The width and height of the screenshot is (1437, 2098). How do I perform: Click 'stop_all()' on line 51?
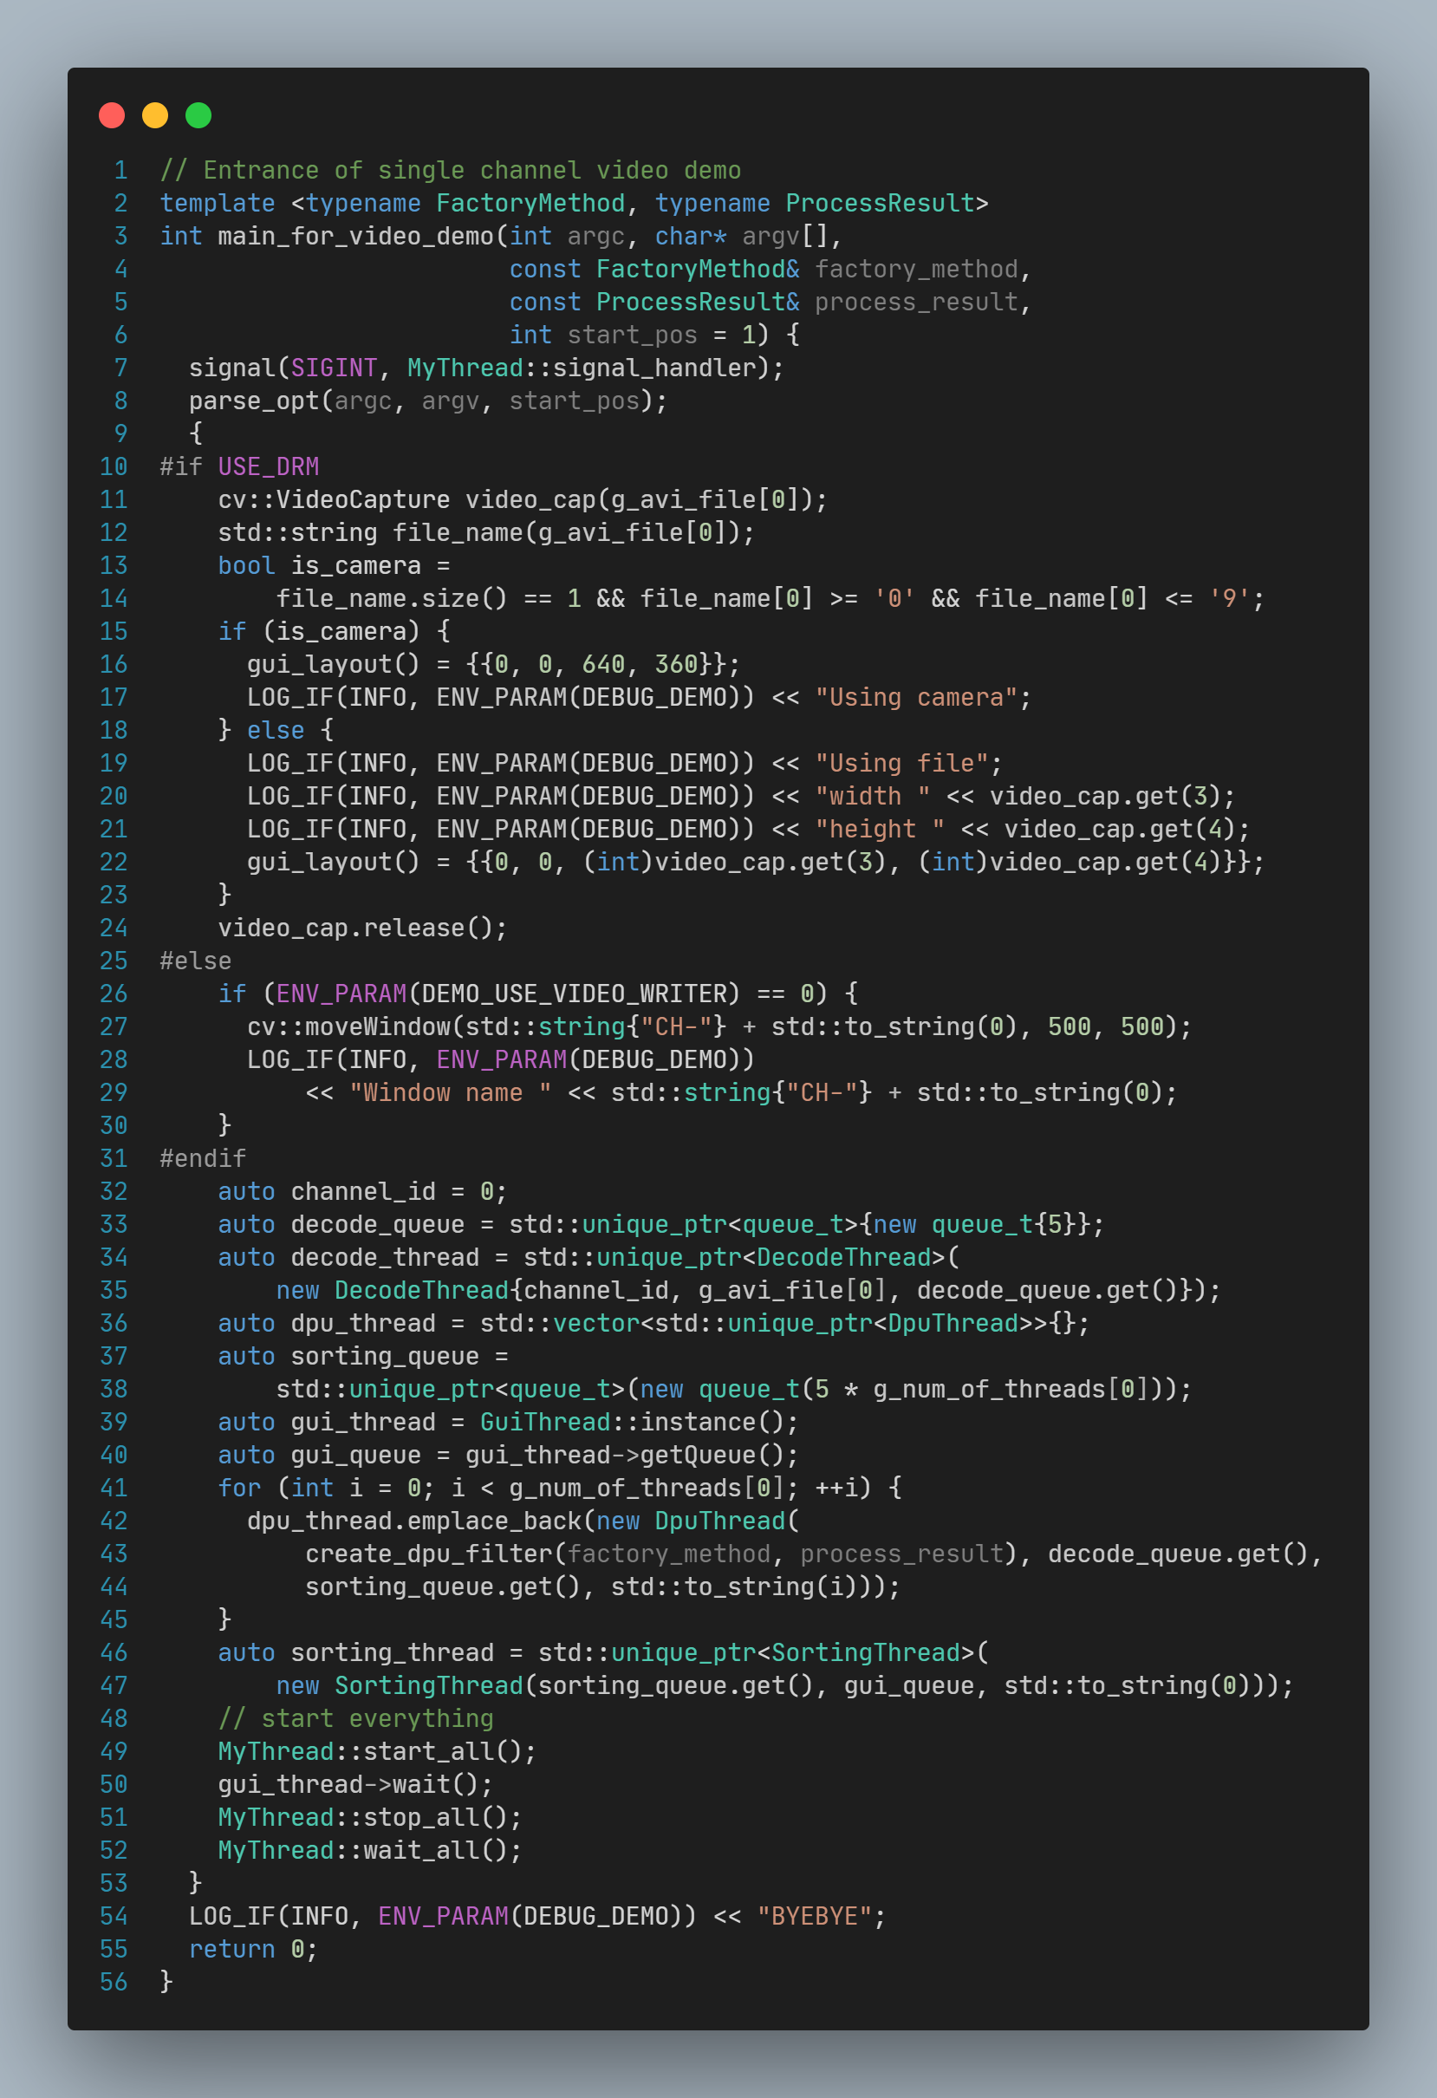[436, 1818]
